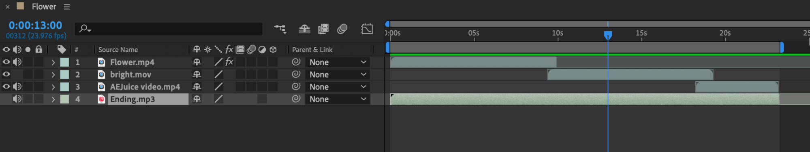Open Parent dropdown for Ending.mp3

point(338,99)
